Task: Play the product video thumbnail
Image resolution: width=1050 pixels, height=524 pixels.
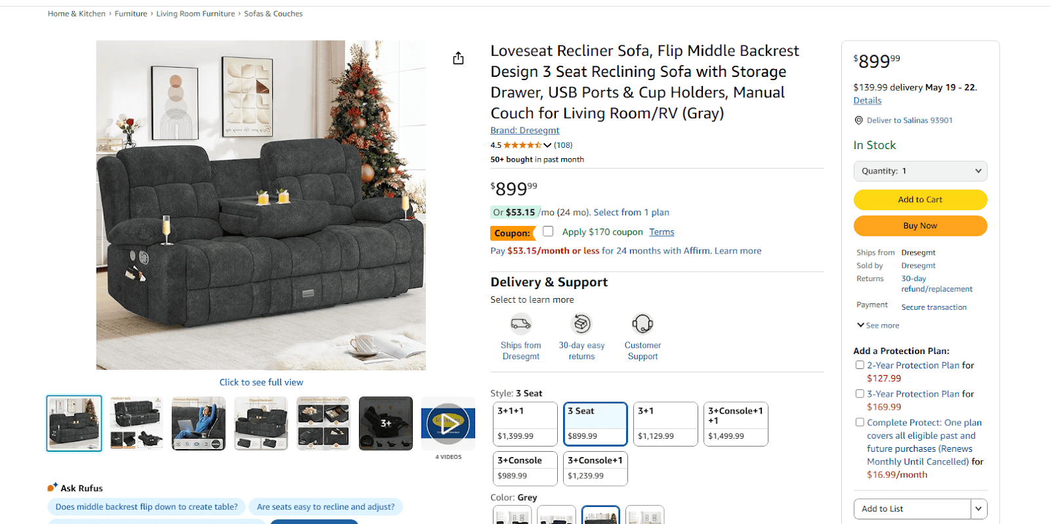Action: coord(448,424)
